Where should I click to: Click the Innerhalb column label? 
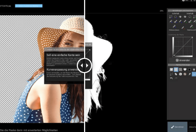coord(190,14)
